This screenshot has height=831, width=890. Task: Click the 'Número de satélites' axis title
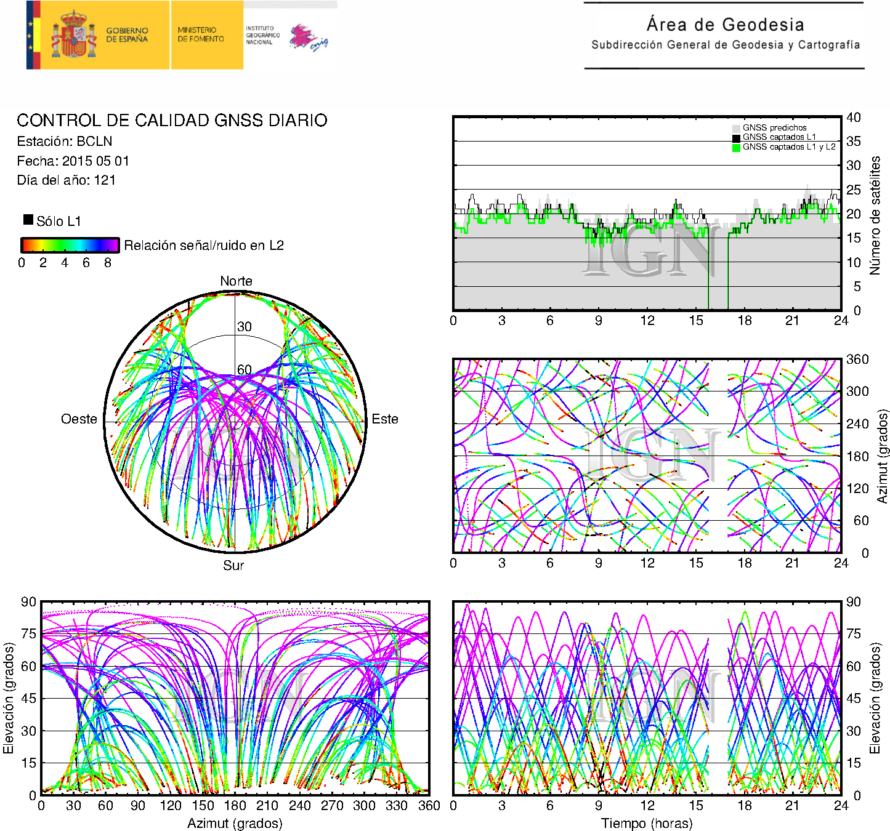[875, 215]
